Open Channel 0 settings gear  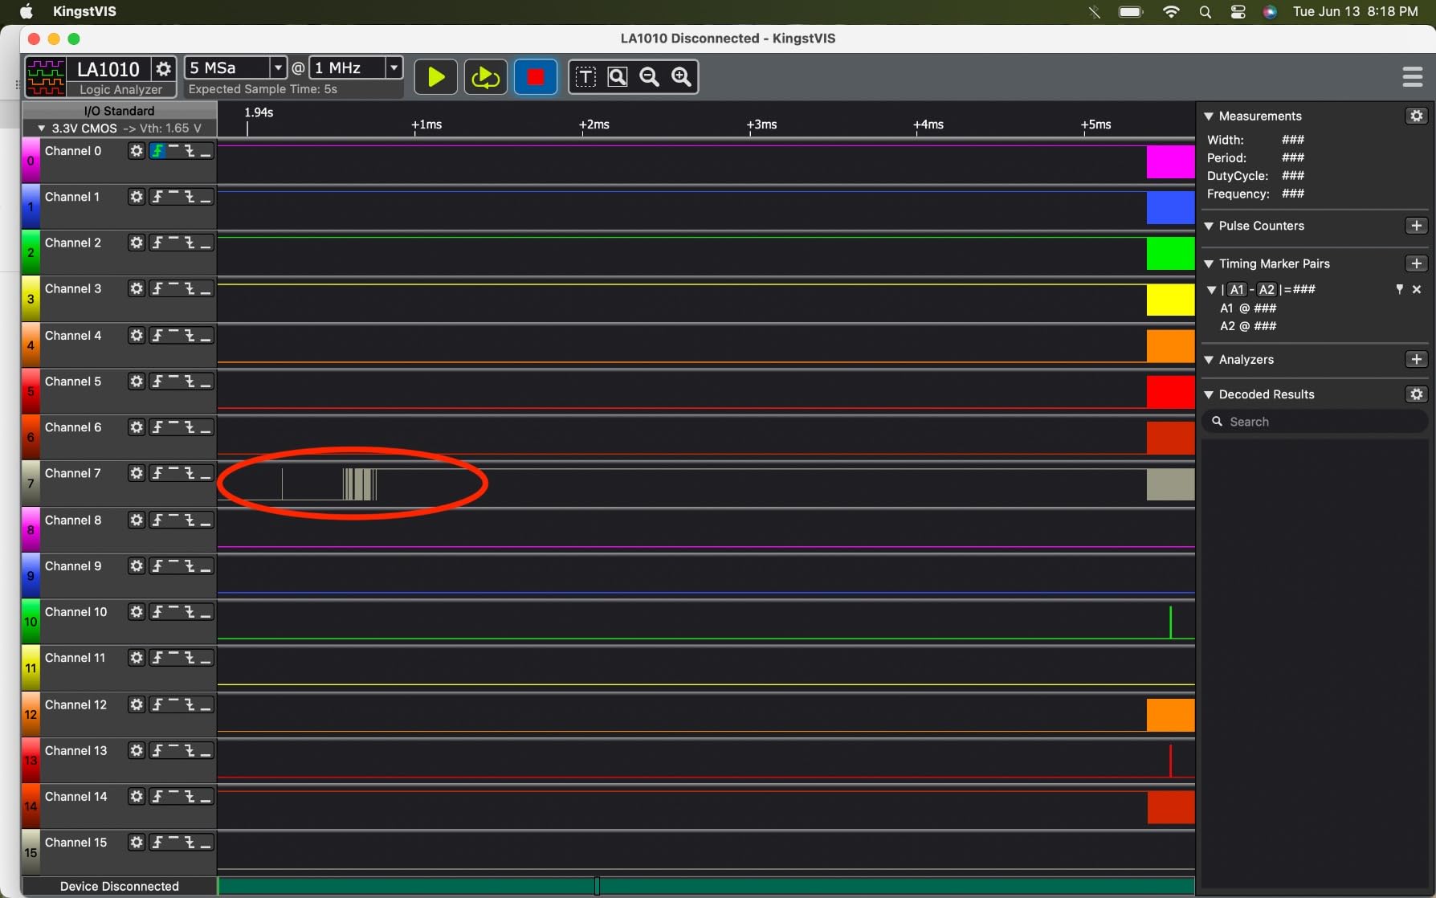(137, 151)
